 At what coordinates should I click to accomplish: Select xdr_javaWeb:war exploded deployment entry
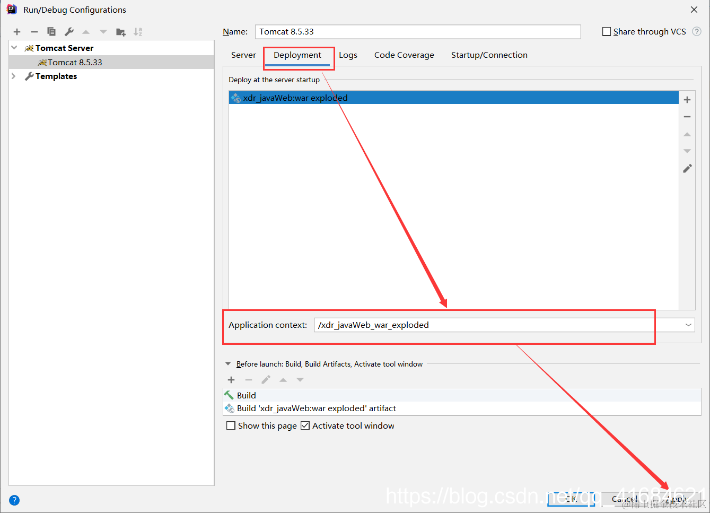[453, 98]
